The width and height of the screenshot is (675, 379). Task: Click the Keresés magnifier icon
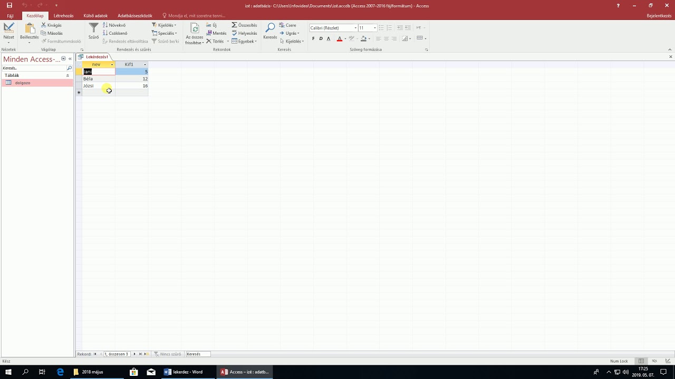pyautogui.click(x=270, y=28)
